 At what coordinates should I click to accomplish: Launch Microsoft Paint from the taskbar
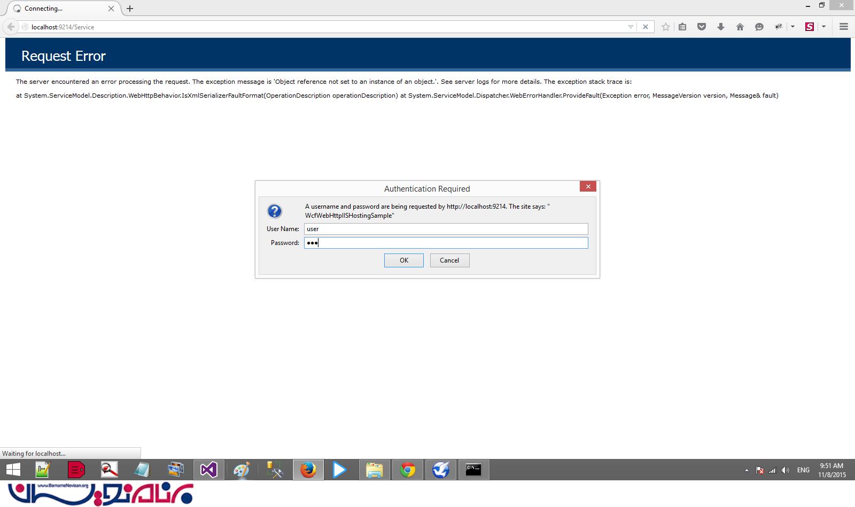pos(242,470)
